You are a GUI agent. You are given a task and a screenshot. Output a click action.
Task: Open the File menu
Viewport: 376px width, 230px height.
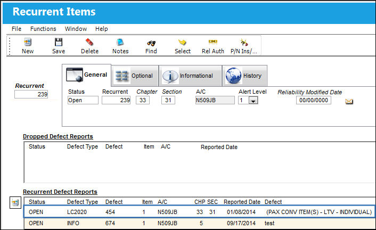pyautogui.click(x=17, y=29)
